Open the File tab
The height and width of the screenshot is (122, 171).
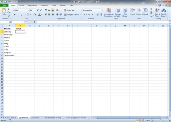click(x=4, y=5)
